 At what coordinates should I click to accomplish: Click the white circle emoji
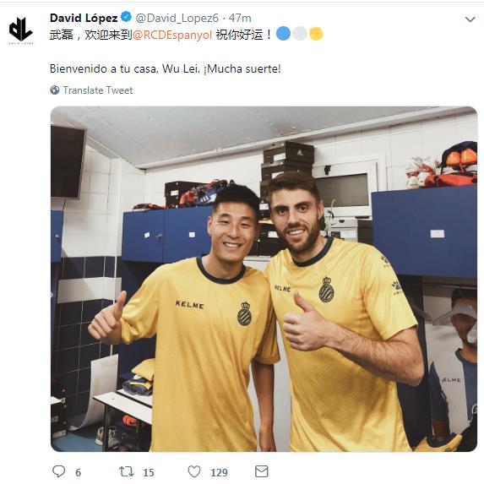[x=299, y=34]
